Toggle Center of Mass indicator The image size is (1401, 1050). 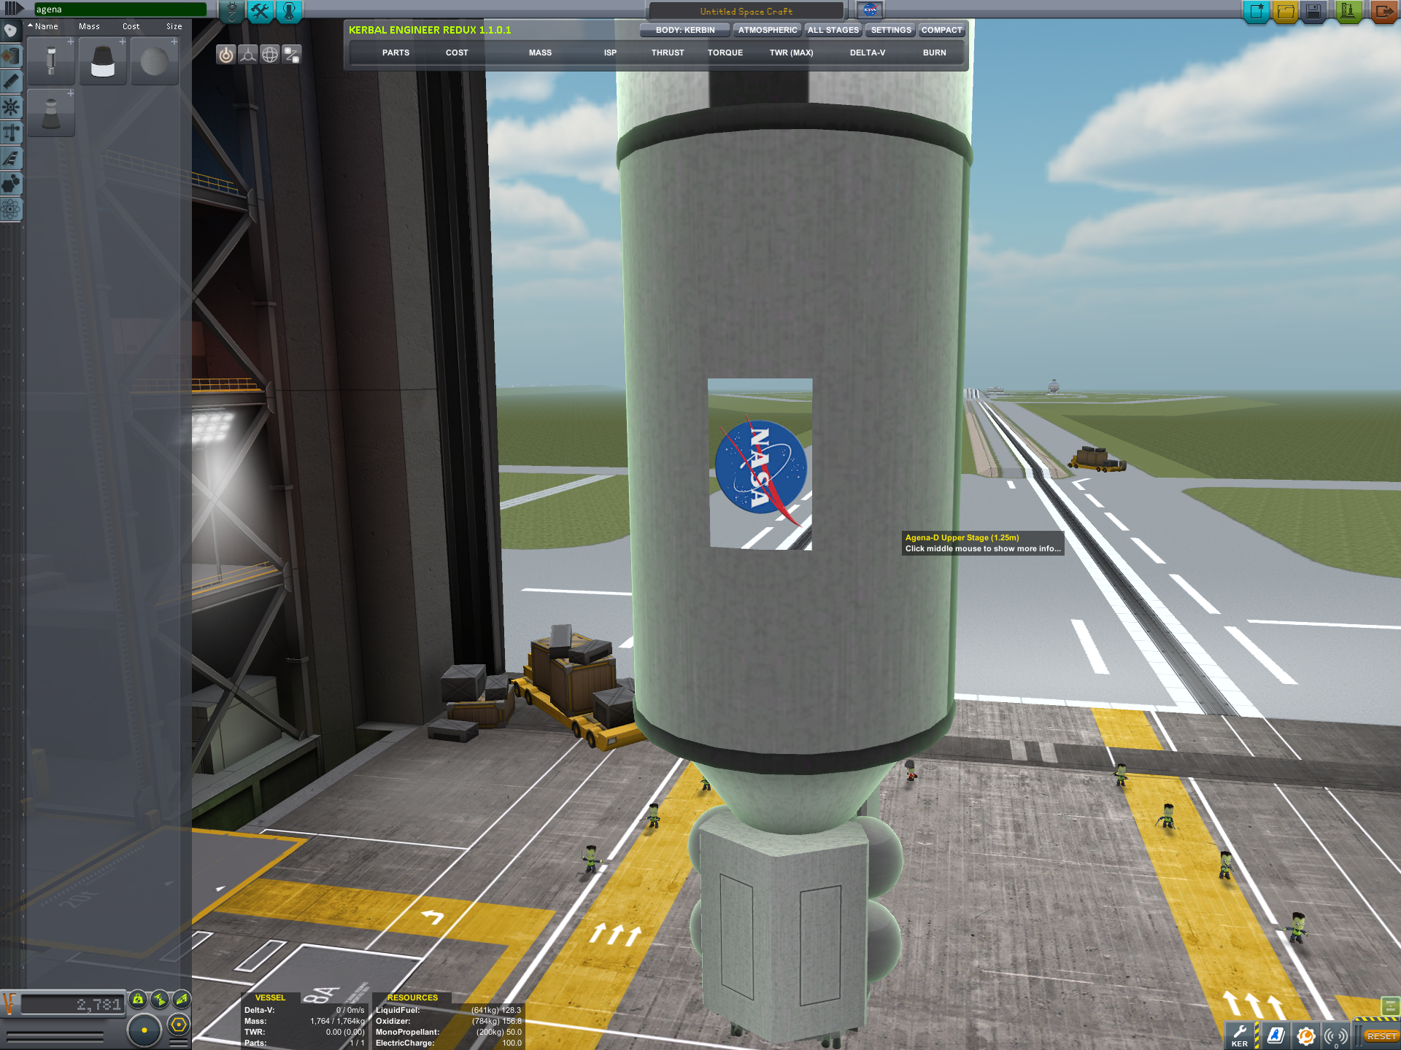click(x=138, y=1000)
